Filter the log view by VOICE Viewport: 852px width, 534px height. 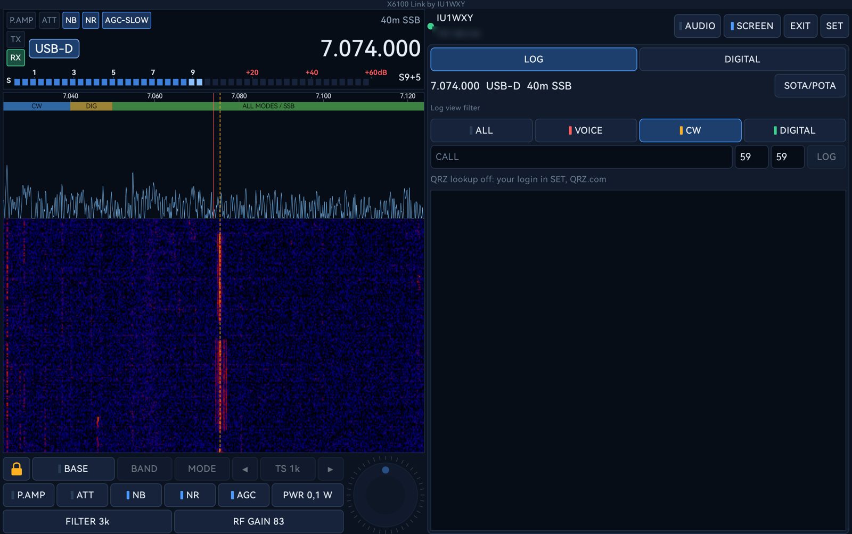tap(586, 130)
